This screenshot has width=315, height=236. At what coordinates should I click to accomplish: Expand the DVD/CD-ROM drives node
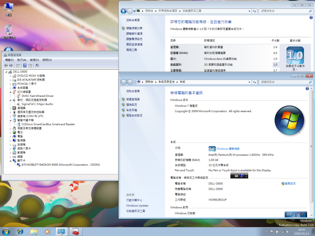[10, 76]
